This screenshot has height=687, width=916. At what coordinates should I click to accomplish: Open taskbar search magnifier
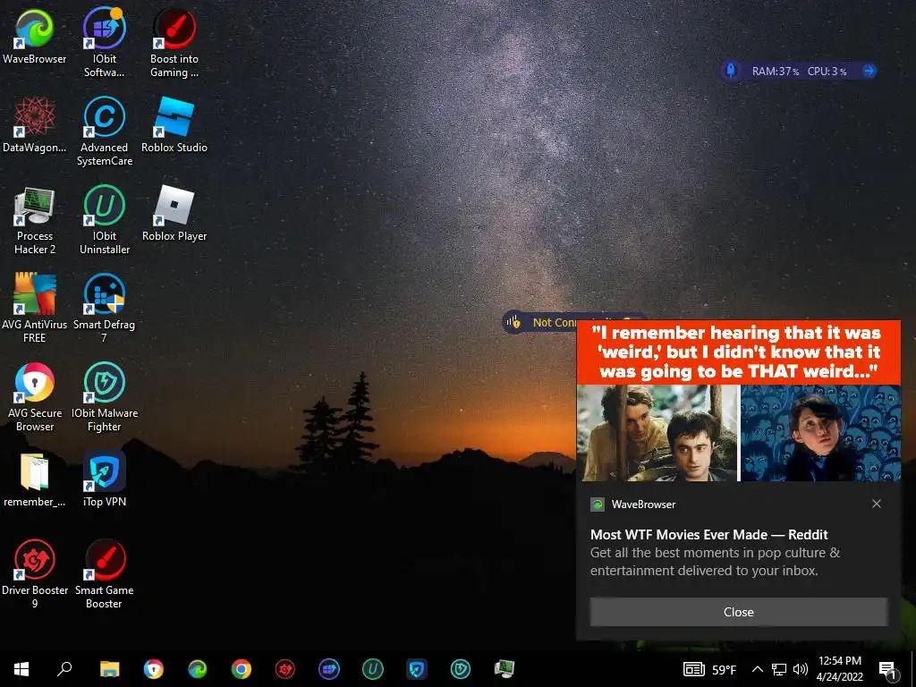64,669
